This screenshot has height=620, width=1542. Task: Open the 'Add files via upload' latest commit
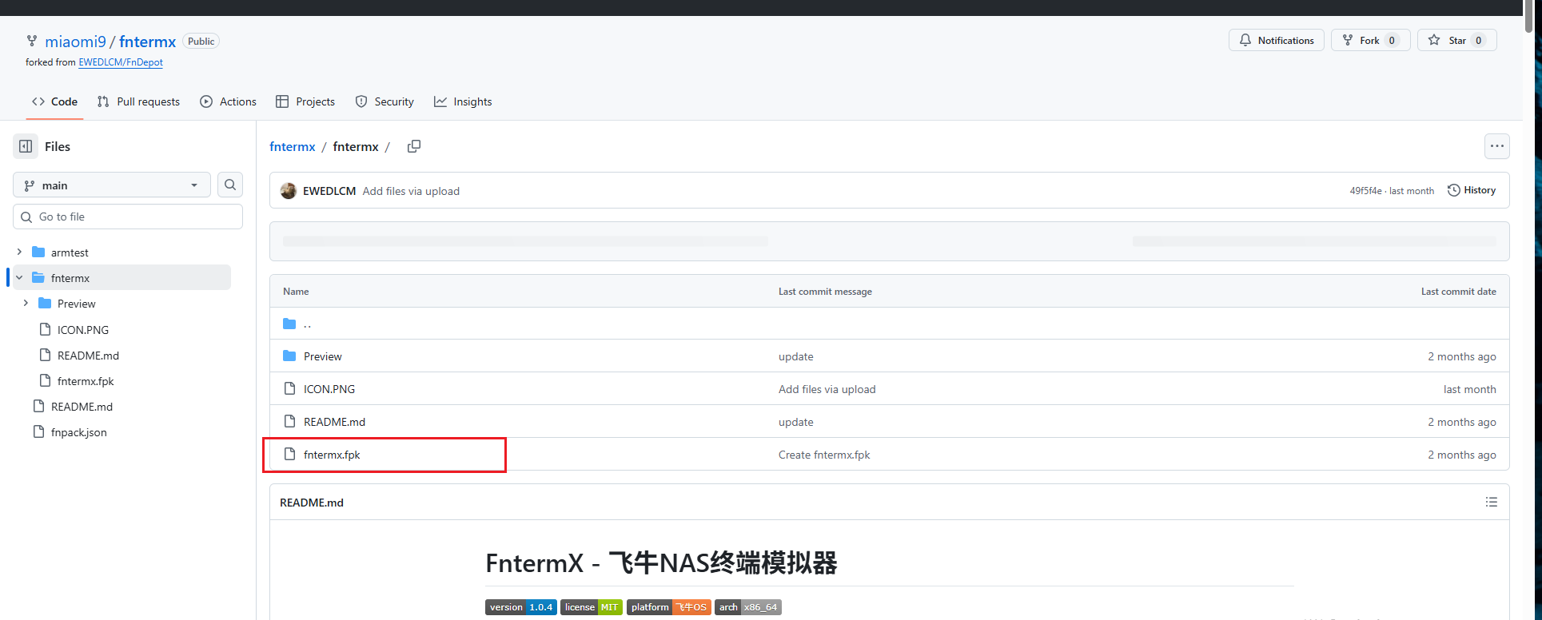[x=411, y=191]
